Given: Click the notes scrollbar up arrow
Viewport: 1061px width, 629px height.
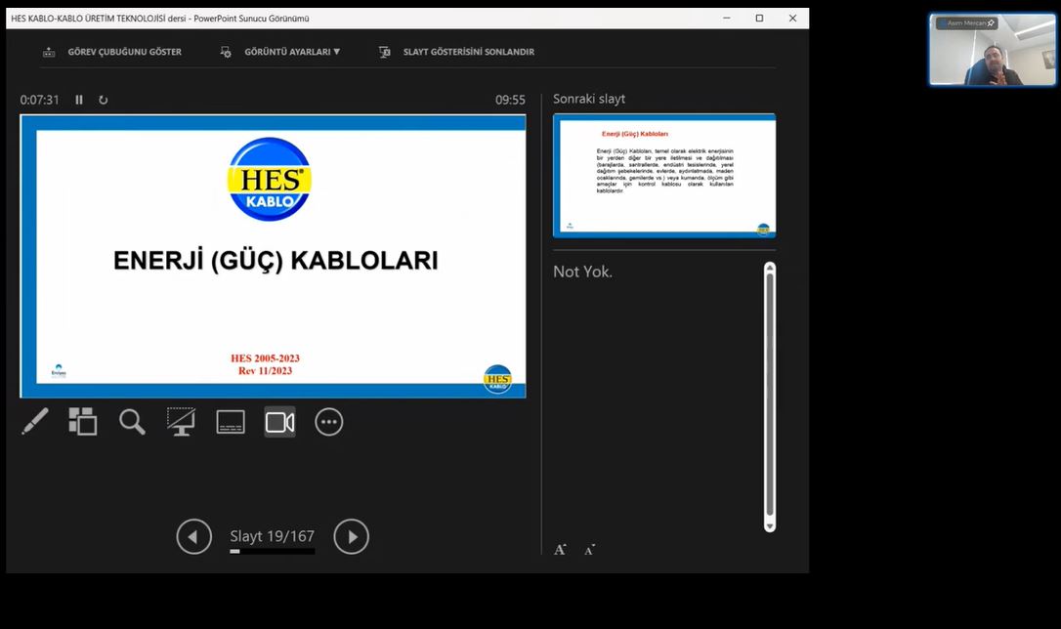Looking at the screenshot, I should [769, 268].
